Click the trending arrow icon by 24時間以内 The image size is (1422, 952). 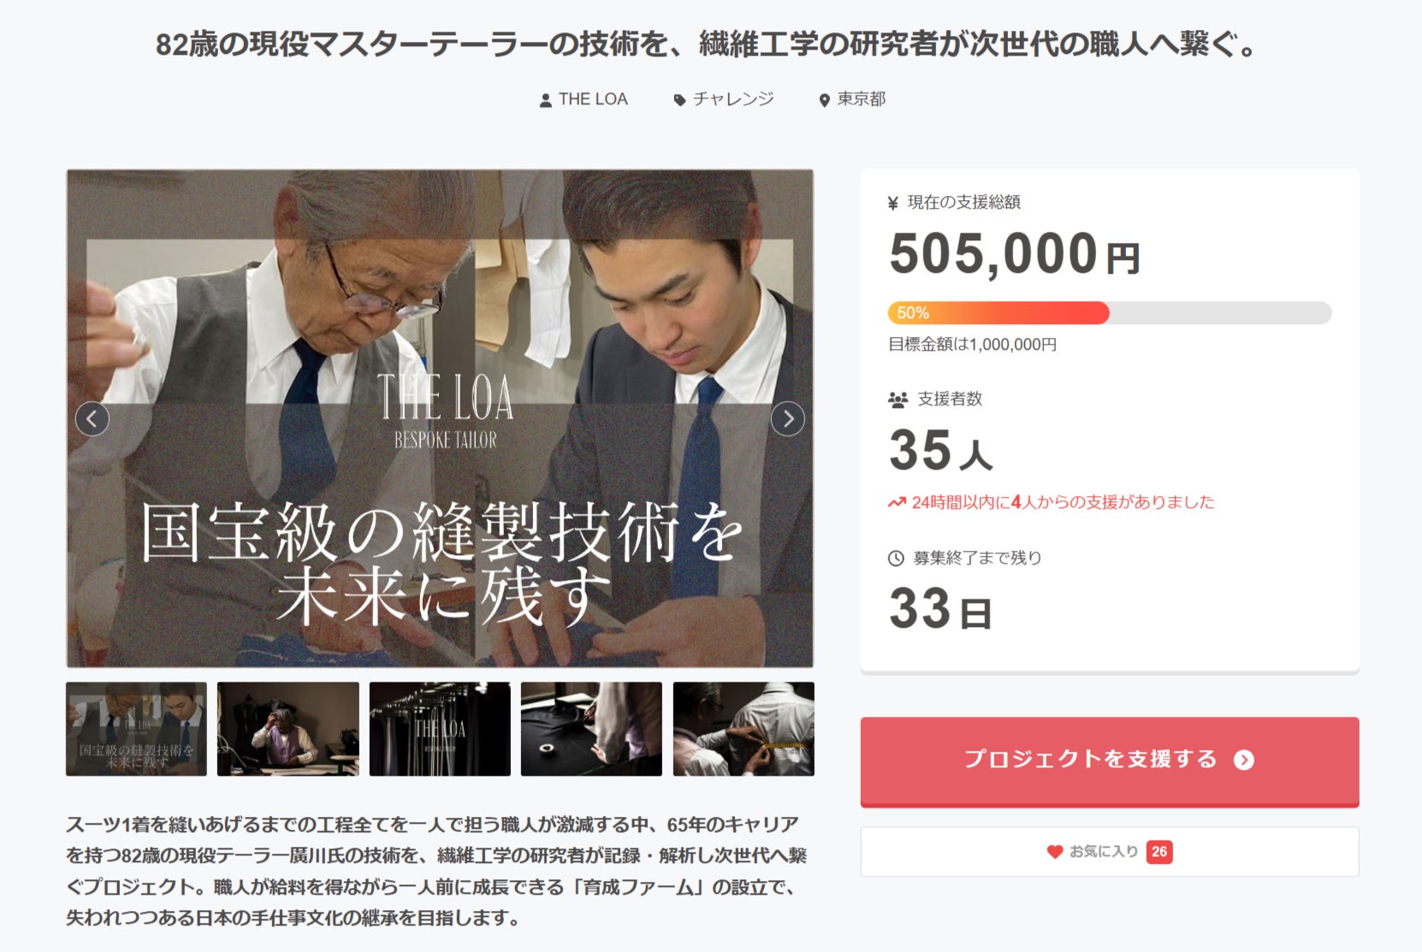coord(897,502)
